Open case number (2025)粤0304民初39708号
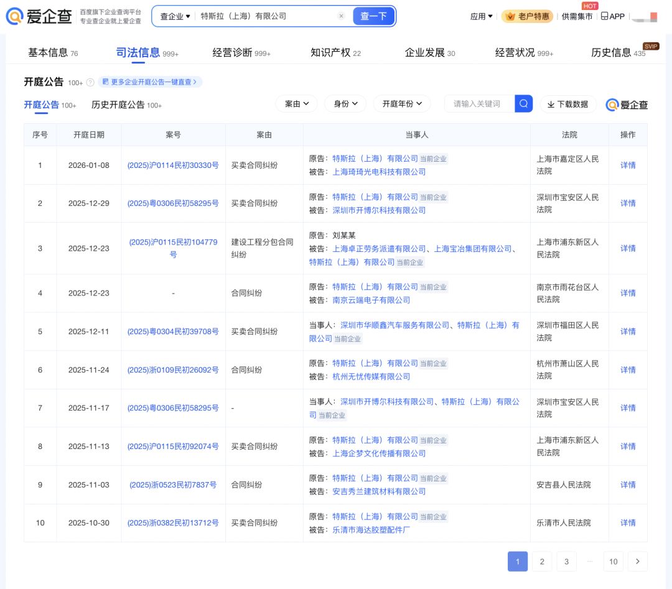 pos(173,332)
